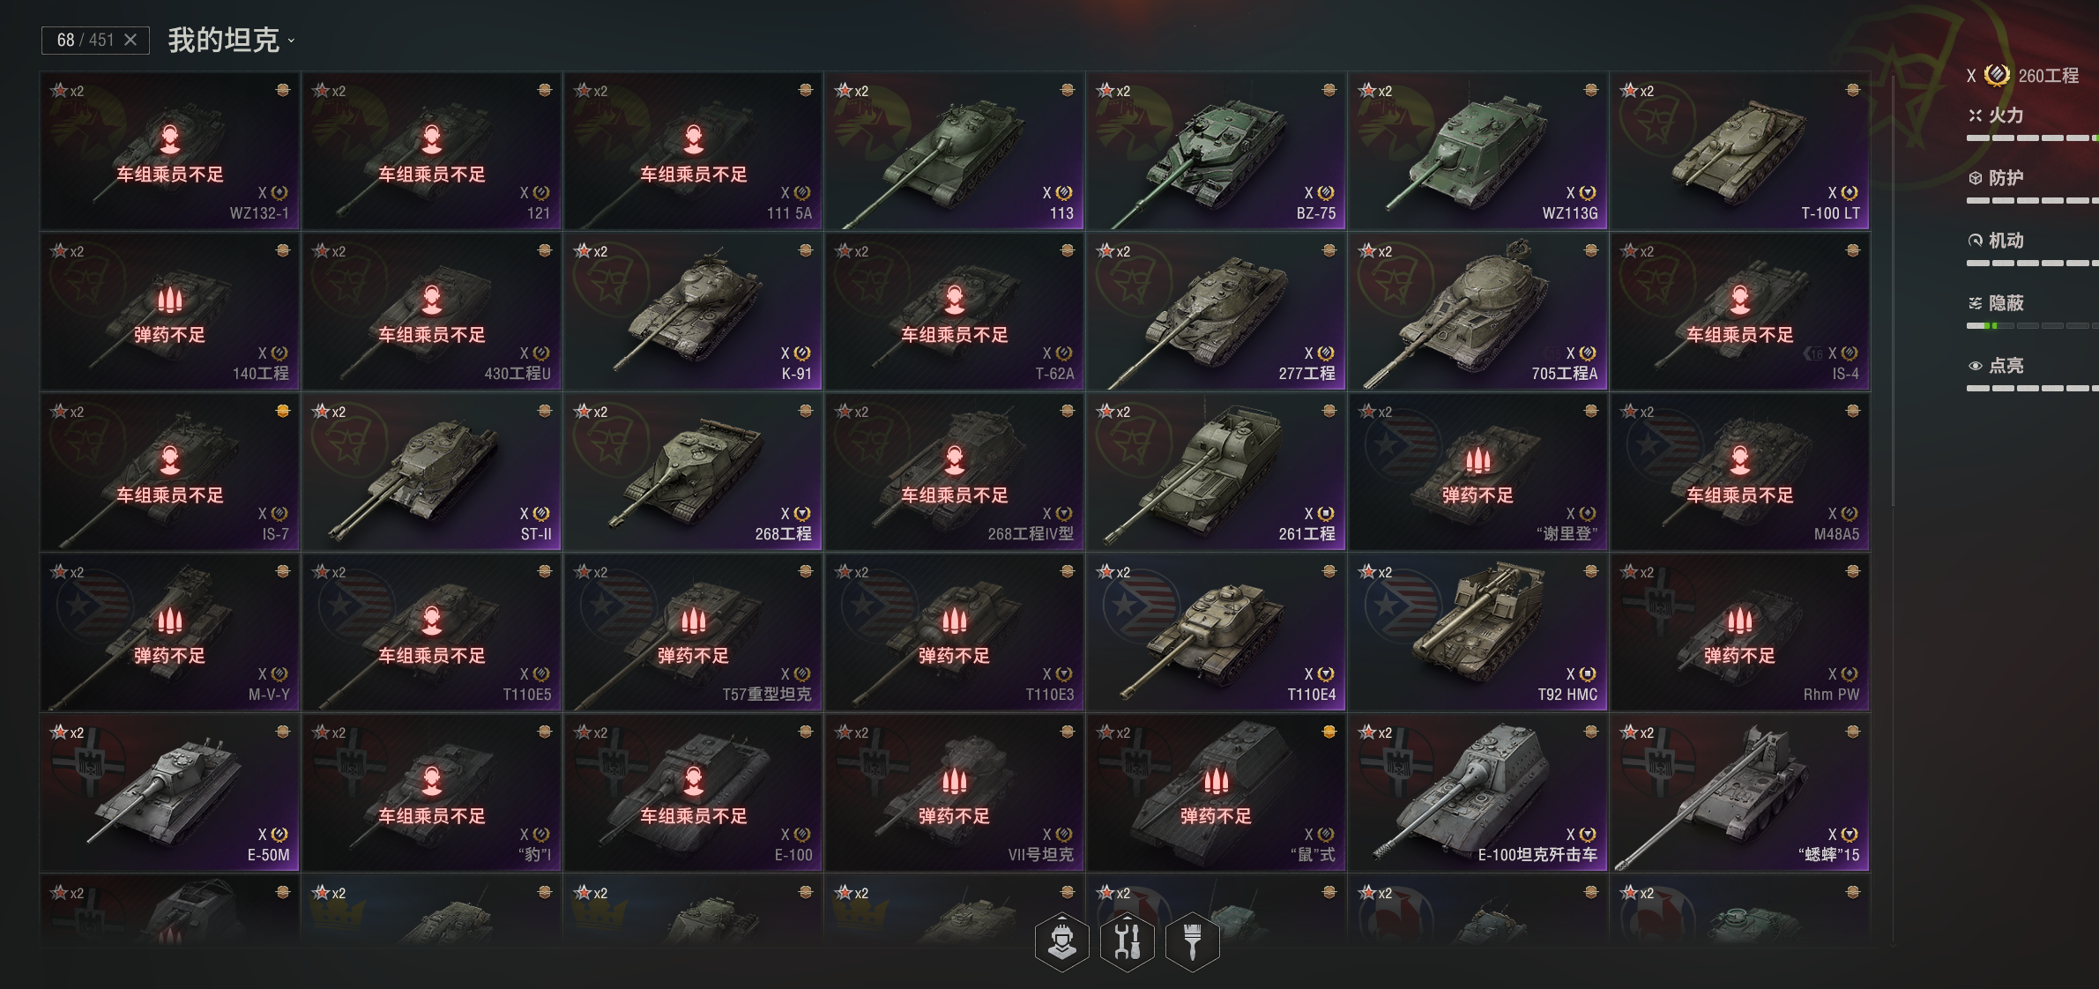Select the 隐蔽 concealment stat row
The height and width of the screenshot is (989, 2099).
point(2032,313)
